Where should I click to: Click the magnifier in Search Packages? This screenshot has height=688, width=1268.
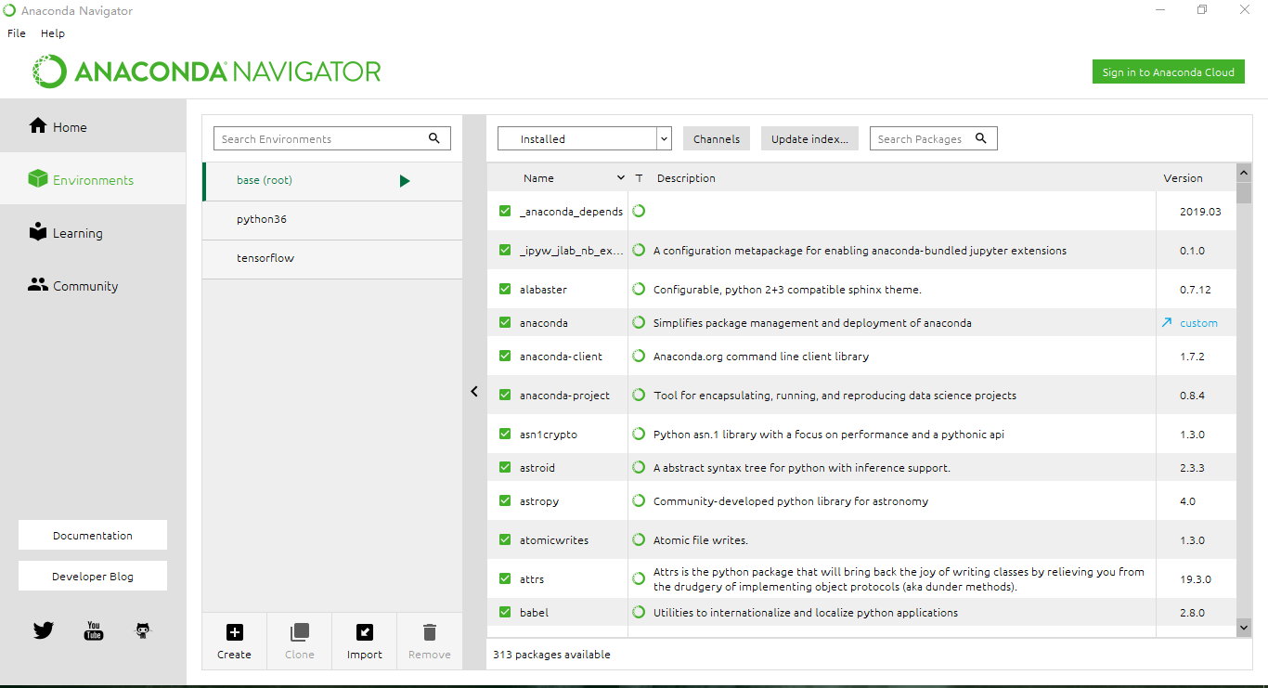point(981,138)
